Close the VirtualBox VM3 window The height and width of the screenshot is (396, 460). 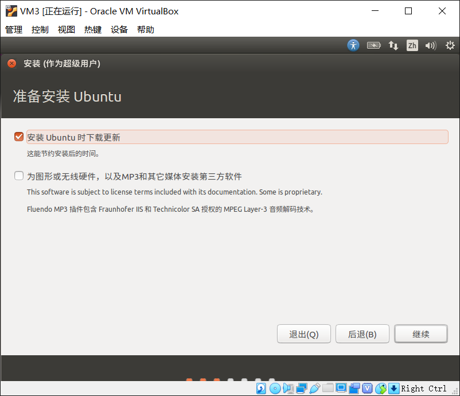tap(442, 11)
